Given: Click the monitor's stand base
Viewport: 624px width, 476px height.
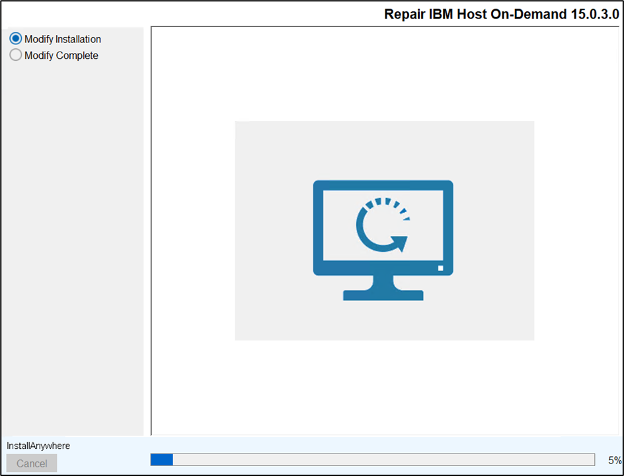Looking at the screenshot, I should tap(383, 295).
